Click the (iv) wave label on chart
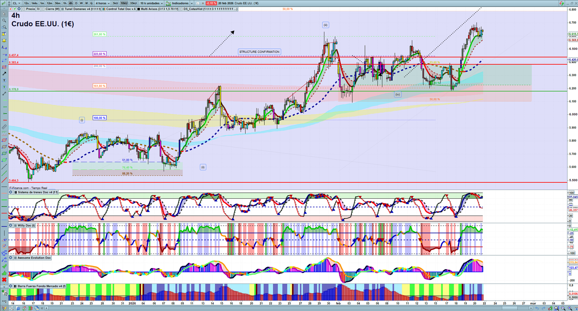 [397, 94]
